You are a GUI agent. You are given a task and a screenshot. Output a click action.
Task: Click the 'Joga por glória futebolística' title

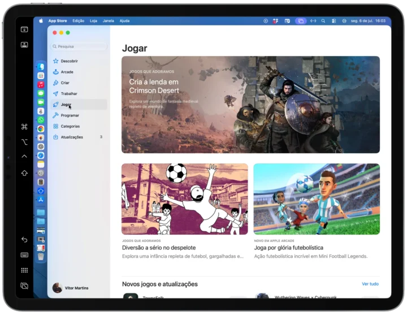288,248
